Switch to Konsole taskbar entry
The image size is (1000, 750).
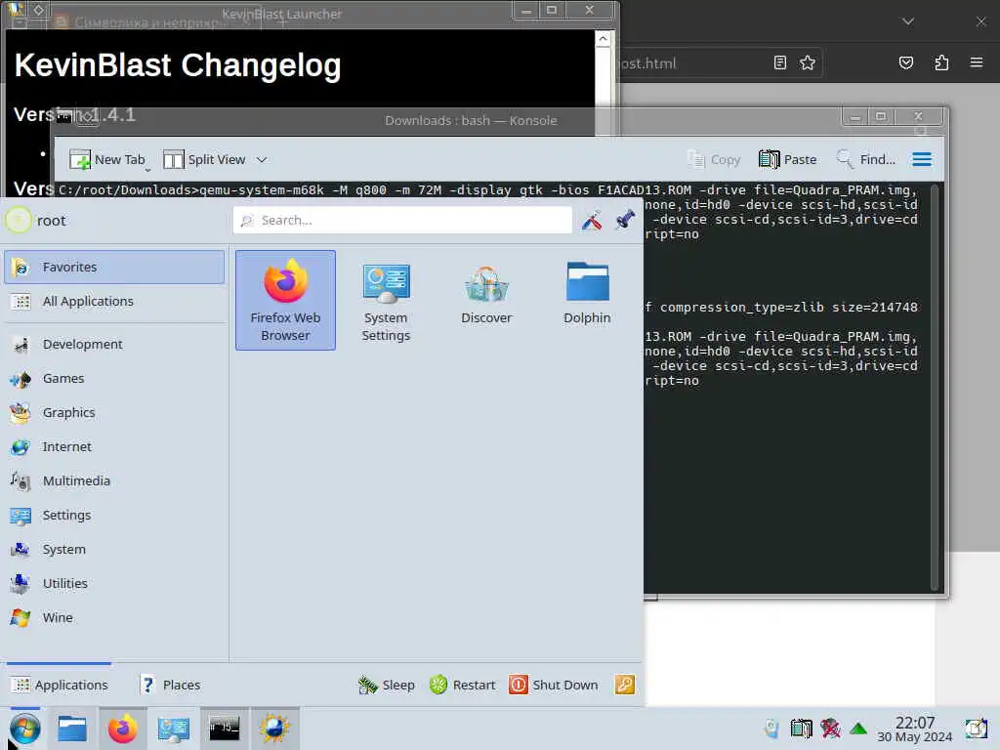[225, 729]
